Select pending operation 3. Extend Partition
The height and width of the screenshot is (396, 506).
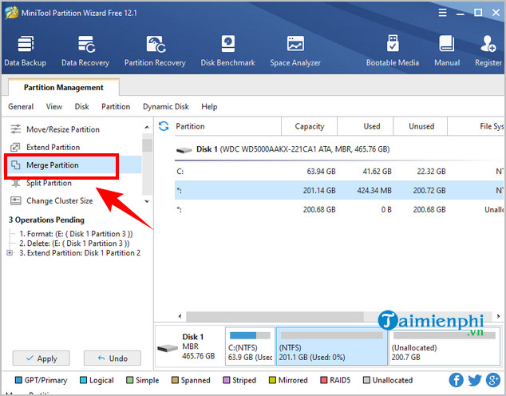80,253
